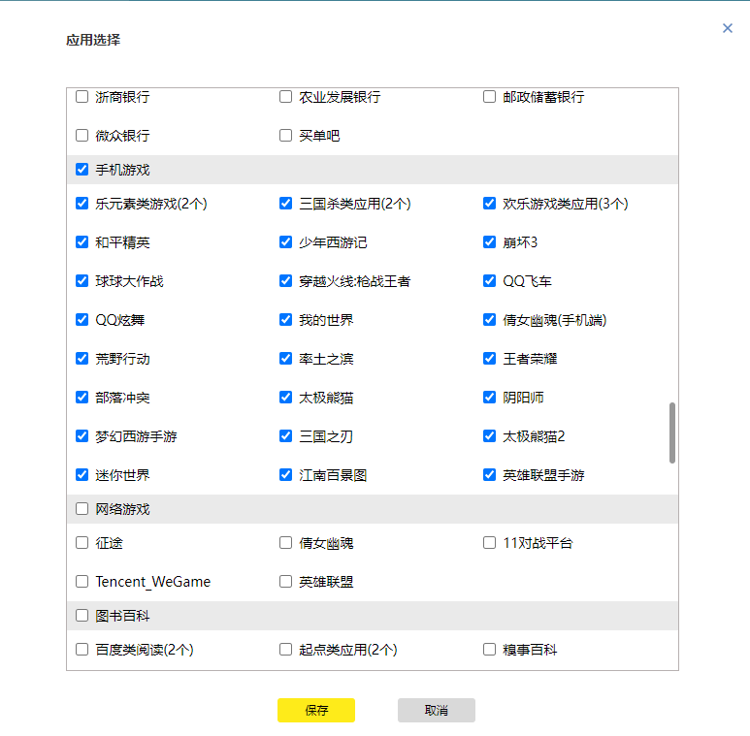Enable the 买单吧 checkbox
The image size is (750, 736).
pyautogui.click(x=285, y=135)
